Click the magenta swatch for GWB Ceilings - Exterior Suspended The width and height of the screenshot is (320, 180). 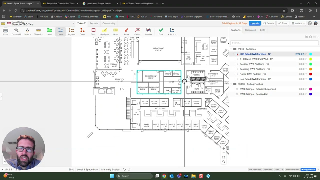coord(310,89)
